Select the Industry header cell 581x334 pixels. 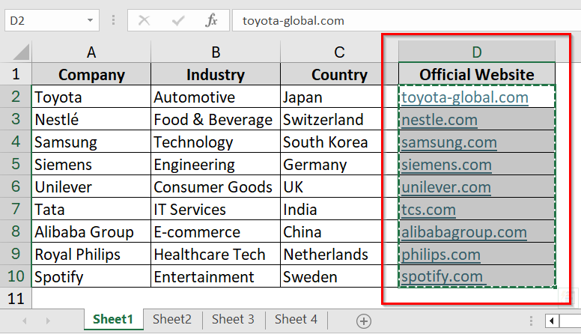[216, 74]
